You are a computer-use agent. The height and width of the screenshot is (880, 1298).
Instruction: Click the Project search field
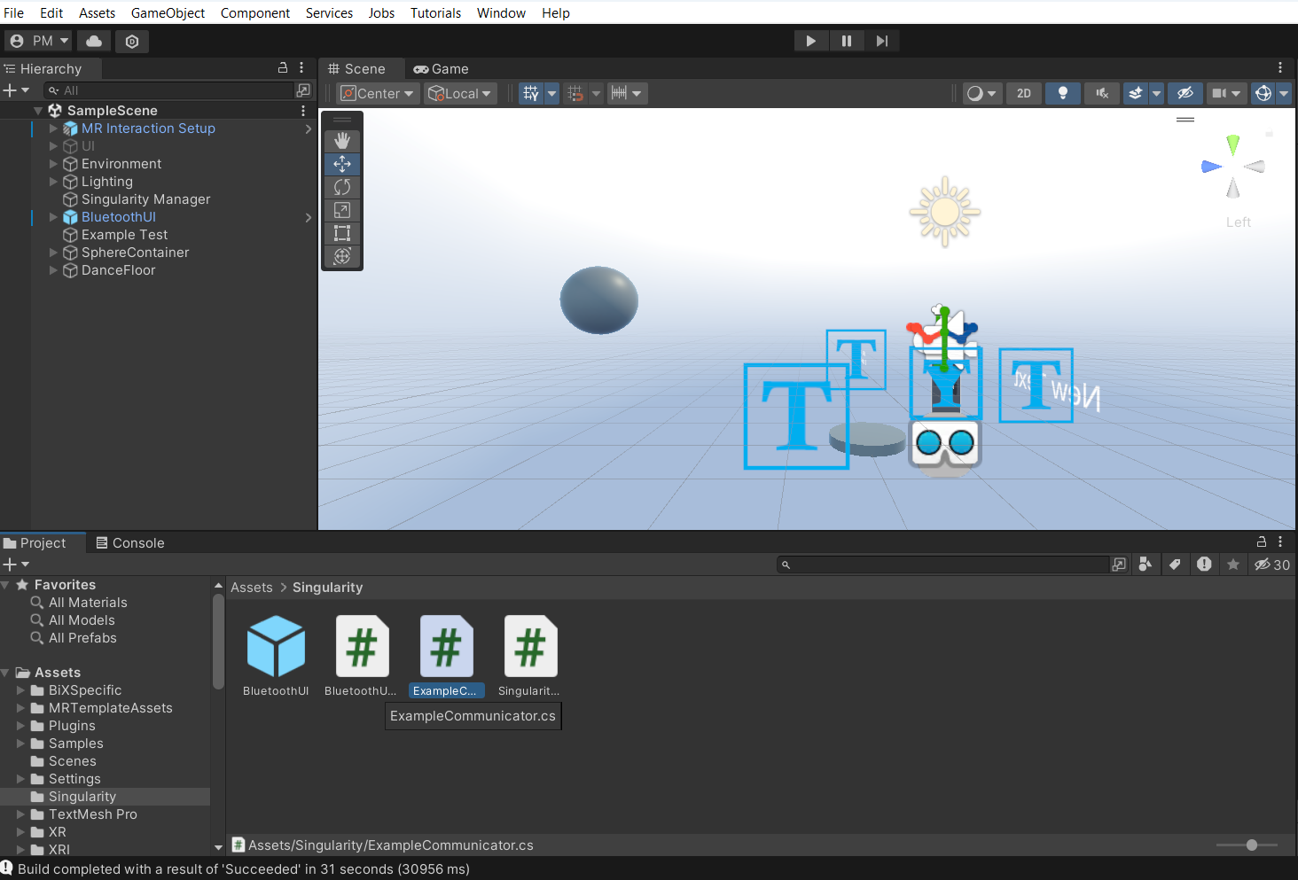point(943,565)
